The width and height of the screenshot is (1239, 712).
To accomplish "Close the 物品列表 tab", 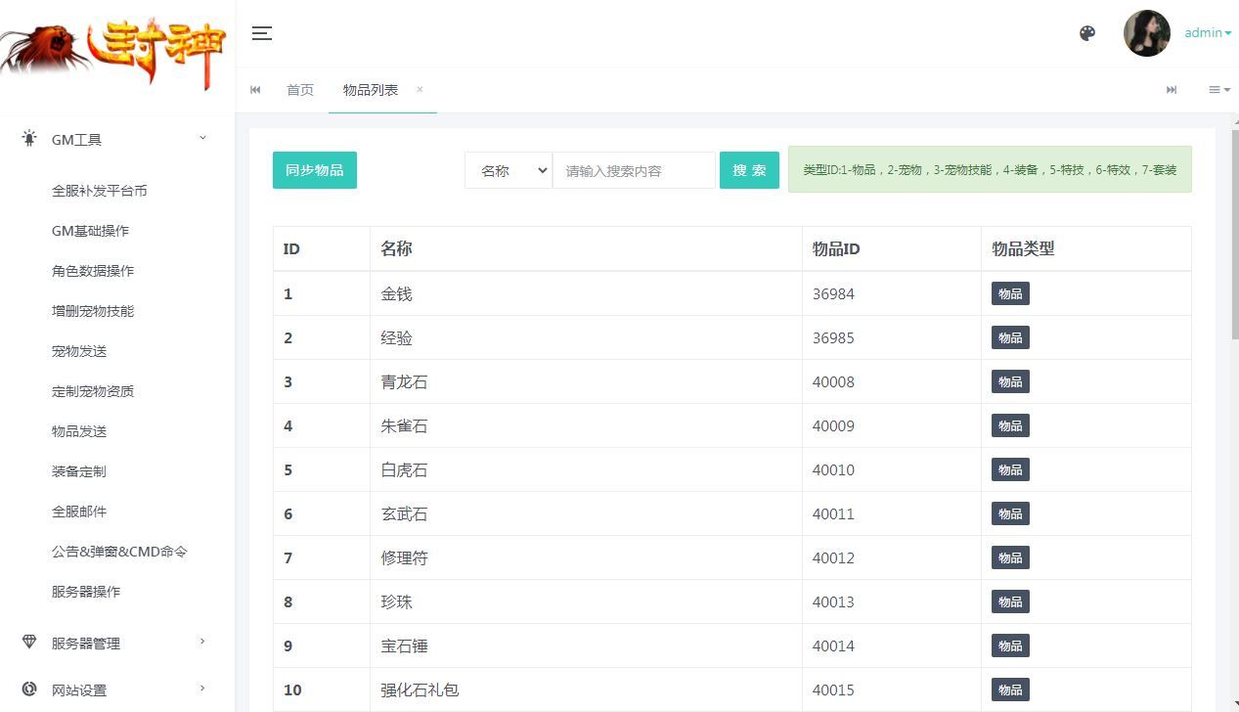I will 419,89.
